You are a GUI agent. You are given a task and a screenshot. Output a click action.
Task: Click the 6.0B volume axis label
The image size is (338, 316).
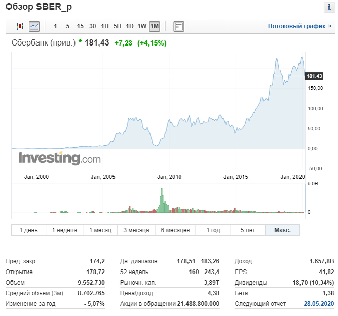click(x=313, y=184)
